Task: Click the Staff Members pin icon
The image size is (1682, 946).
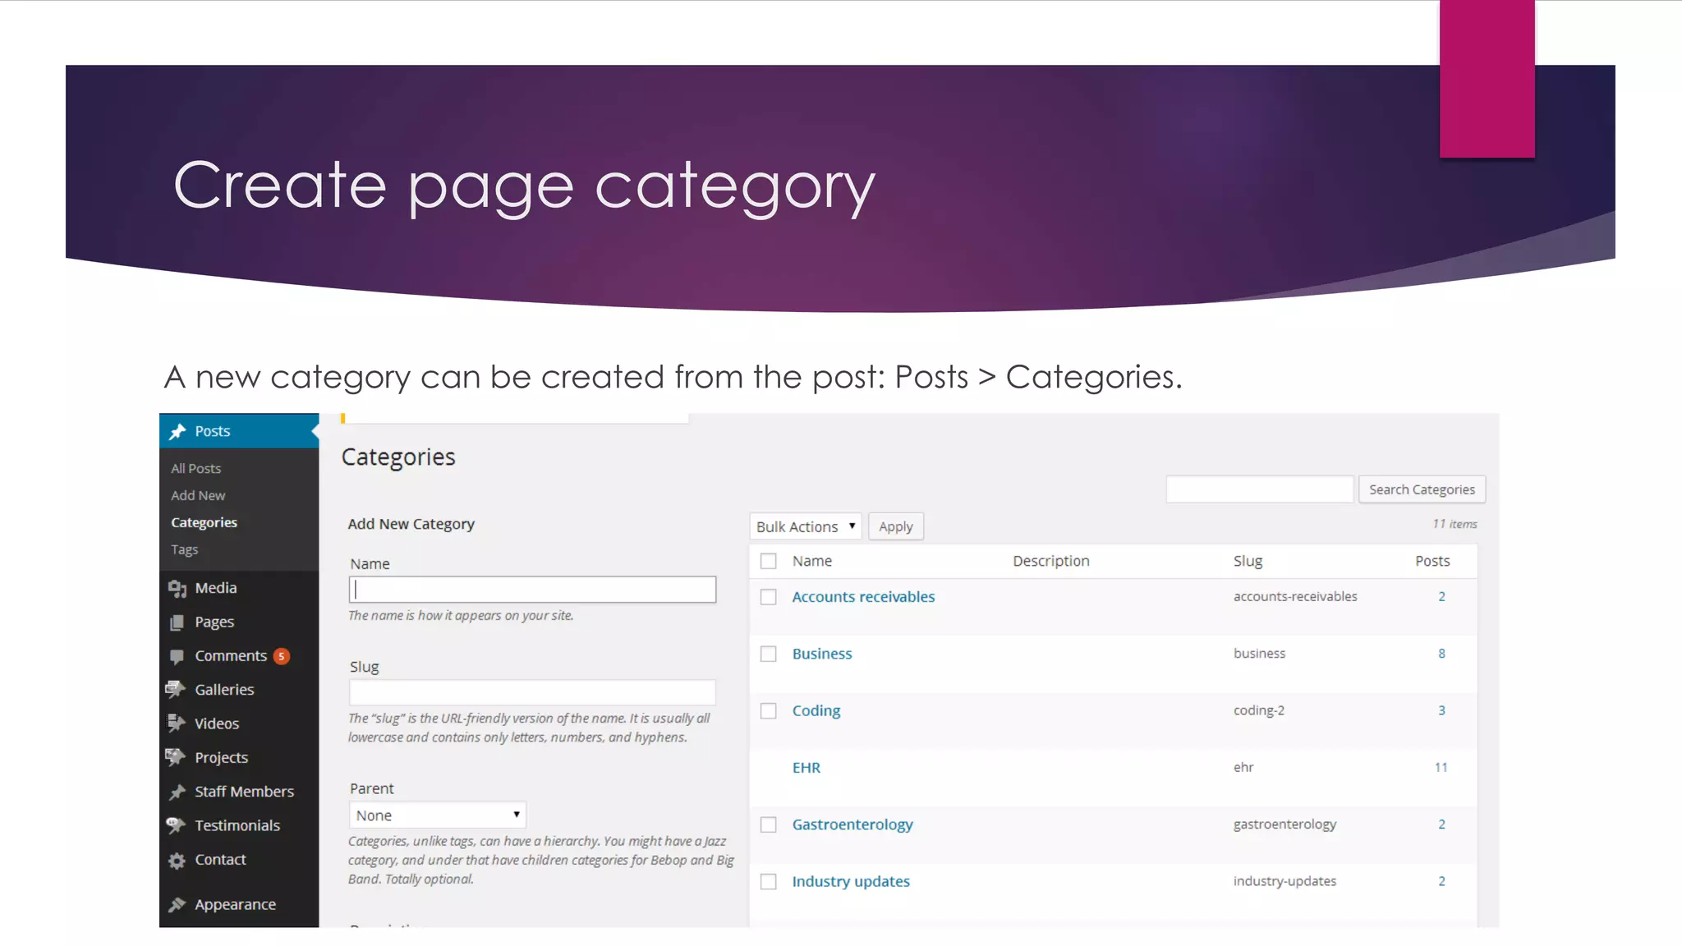Action: click(177, 792)
